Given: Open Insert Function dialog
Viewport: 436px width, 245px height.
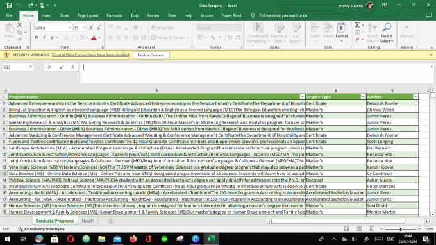Looking at the screenshot, I should click(72, 67).
